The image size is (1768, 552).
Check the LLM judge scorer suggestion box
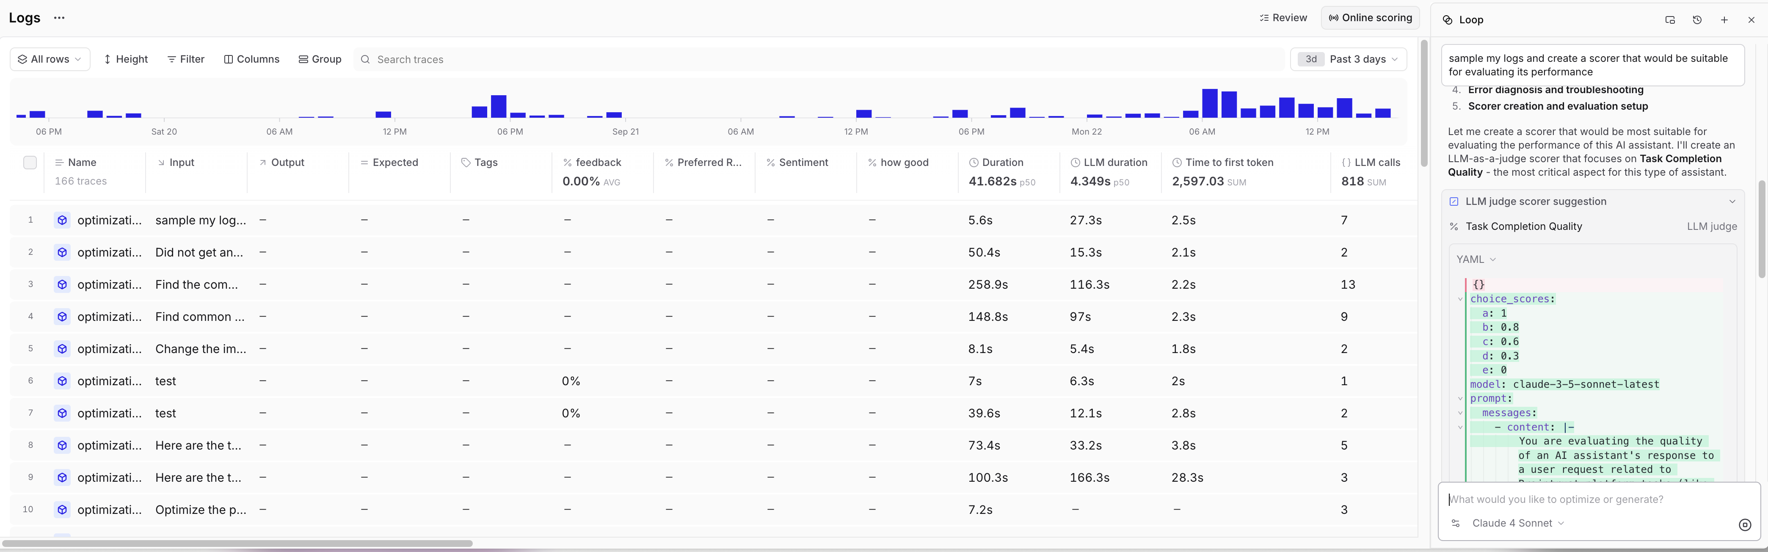(1454, 201)
